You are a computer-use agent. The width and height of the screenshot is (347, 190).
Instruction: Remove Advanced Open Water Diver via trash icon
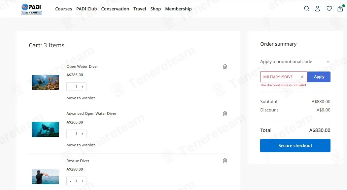coord(224,114)
